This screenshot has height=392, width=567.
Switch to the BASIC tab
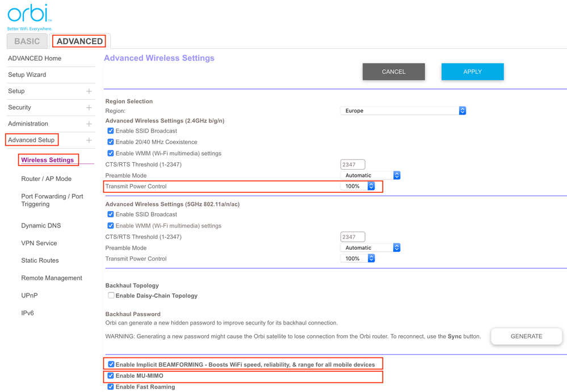tap(27, 41)
